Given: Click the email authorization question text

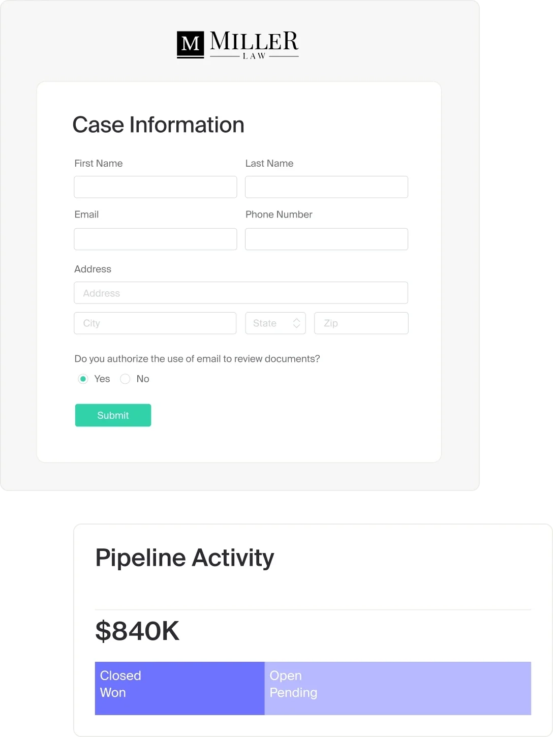Looking at the screenshot, I should tap(197, 359).
